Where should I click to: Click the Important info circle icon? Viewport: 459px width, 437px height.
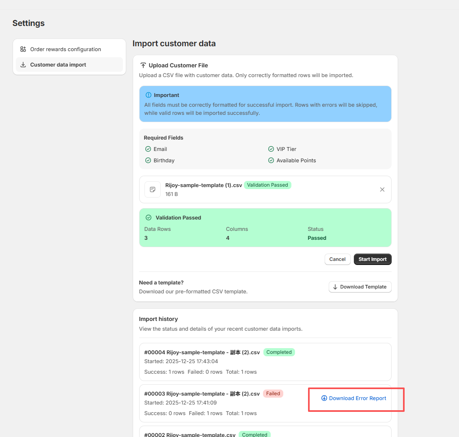148,95
